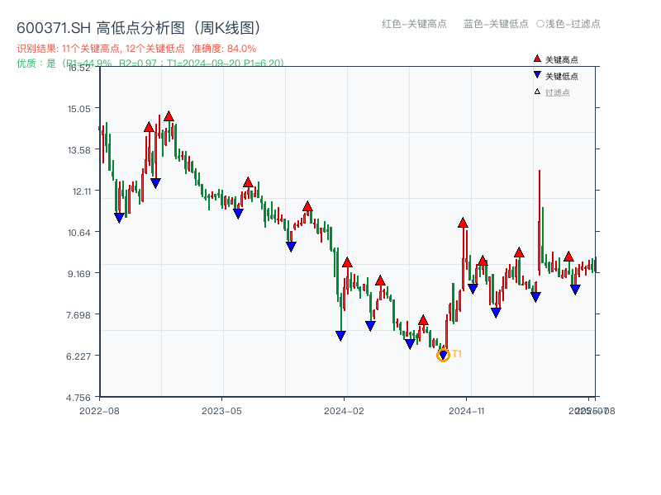Select the blue 关键低点 triangle in the legend
Viewport: 661px width, 495px height.
(x=539, y=75)
